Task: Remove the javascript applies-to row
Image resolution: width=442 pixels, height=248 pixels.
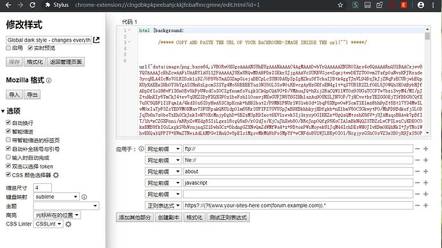Action: click(417, 183)
